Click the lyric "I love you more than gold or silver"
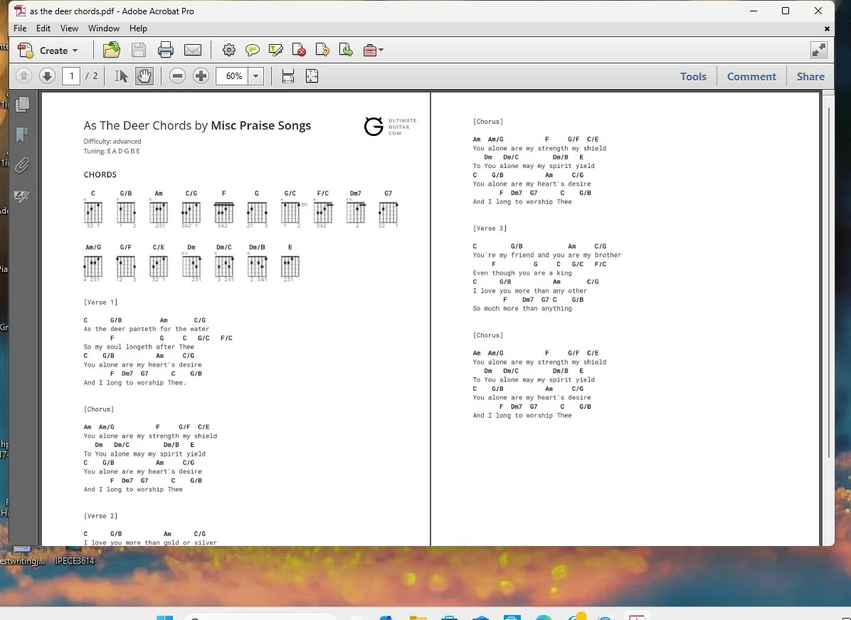 pos(150,542)
